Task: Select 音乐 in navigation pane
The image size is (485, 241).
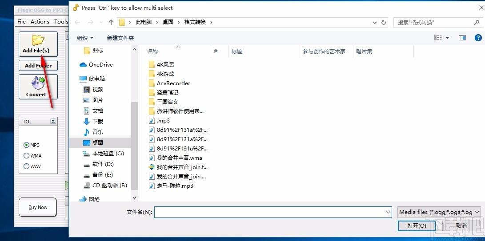Action: click(94, 132)
